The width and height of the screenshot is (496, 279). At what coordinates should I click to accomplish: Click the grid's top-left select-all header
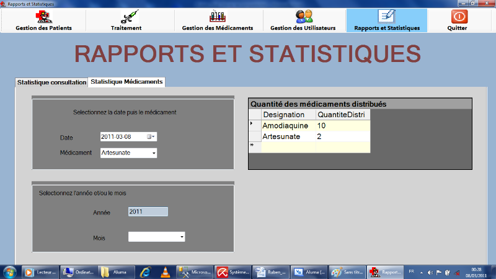[255, 115]
